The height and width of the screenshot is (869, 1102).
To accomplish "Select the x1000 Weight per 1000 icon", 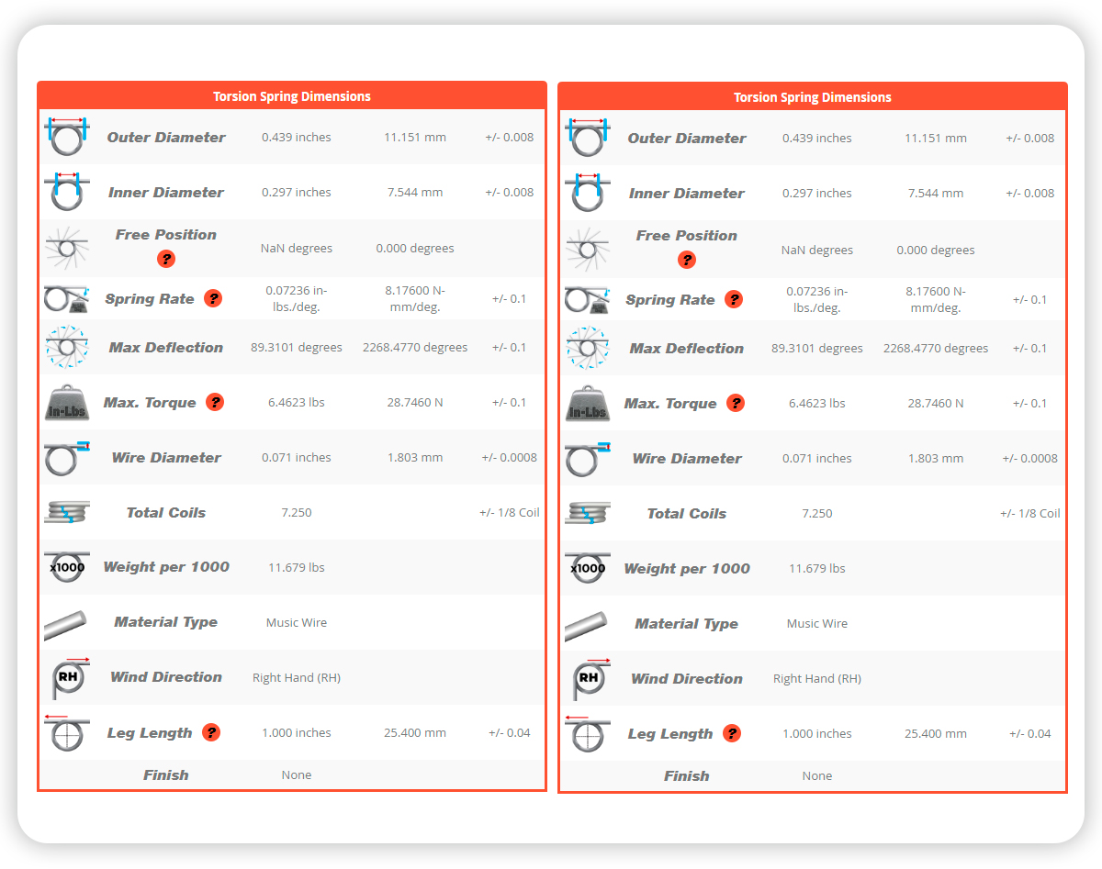I will (66, 567).
